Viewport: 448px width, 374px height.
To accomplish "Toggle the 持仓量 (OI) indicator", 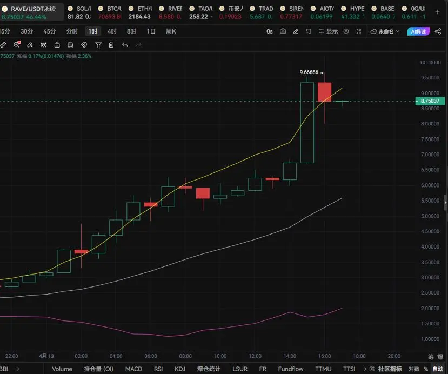I will point(98,369).
